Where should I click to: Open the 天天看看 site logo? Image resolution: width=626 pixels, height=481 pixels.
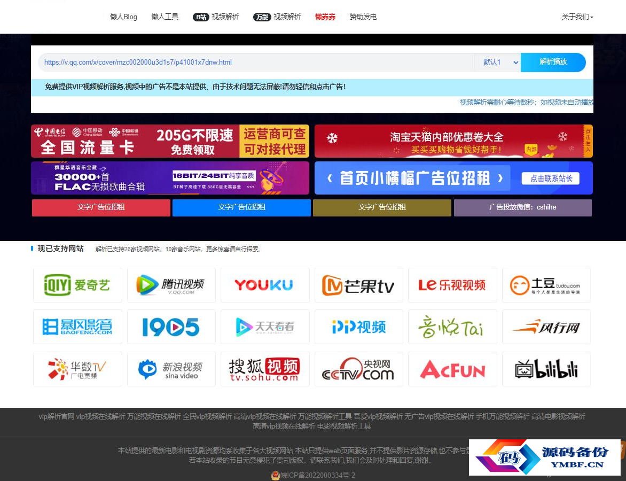point(265,327)
